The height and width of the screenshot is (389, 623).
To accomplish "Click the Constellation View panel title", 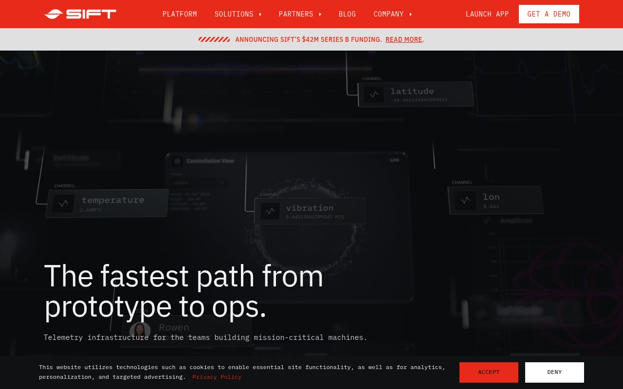I will point(210,161).
